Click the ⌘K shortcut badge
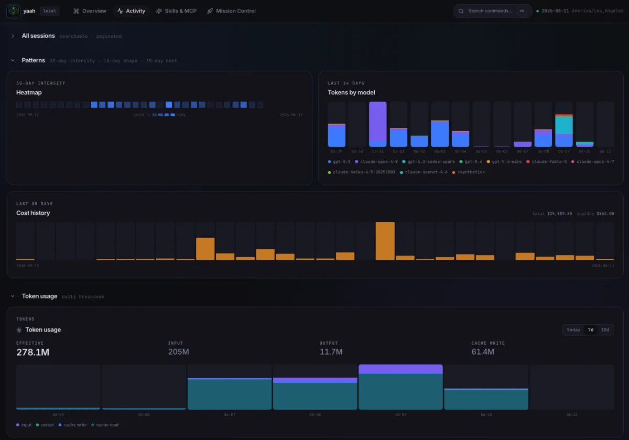 pyautogui.click(x=522, y=11)
